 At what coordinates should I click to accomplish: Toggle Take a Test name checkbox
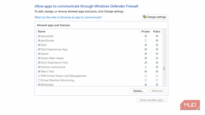tap(39, 72)
